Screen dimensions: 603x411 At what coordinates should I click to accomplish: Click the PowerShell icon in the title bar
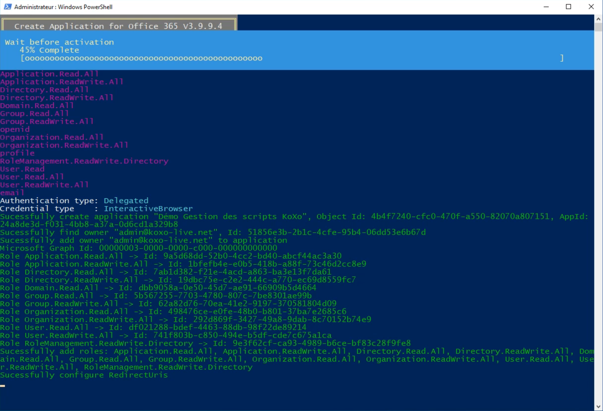(x=7, y=7)
